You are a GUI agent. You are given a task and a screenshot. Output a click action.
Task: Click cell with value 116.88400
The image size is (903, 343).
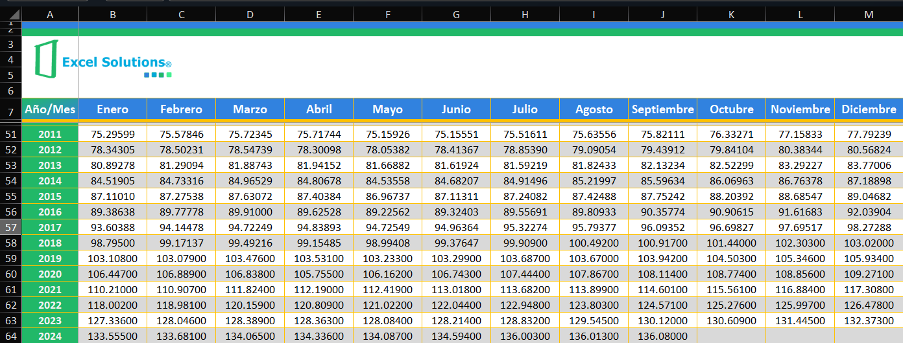(801, 289)
